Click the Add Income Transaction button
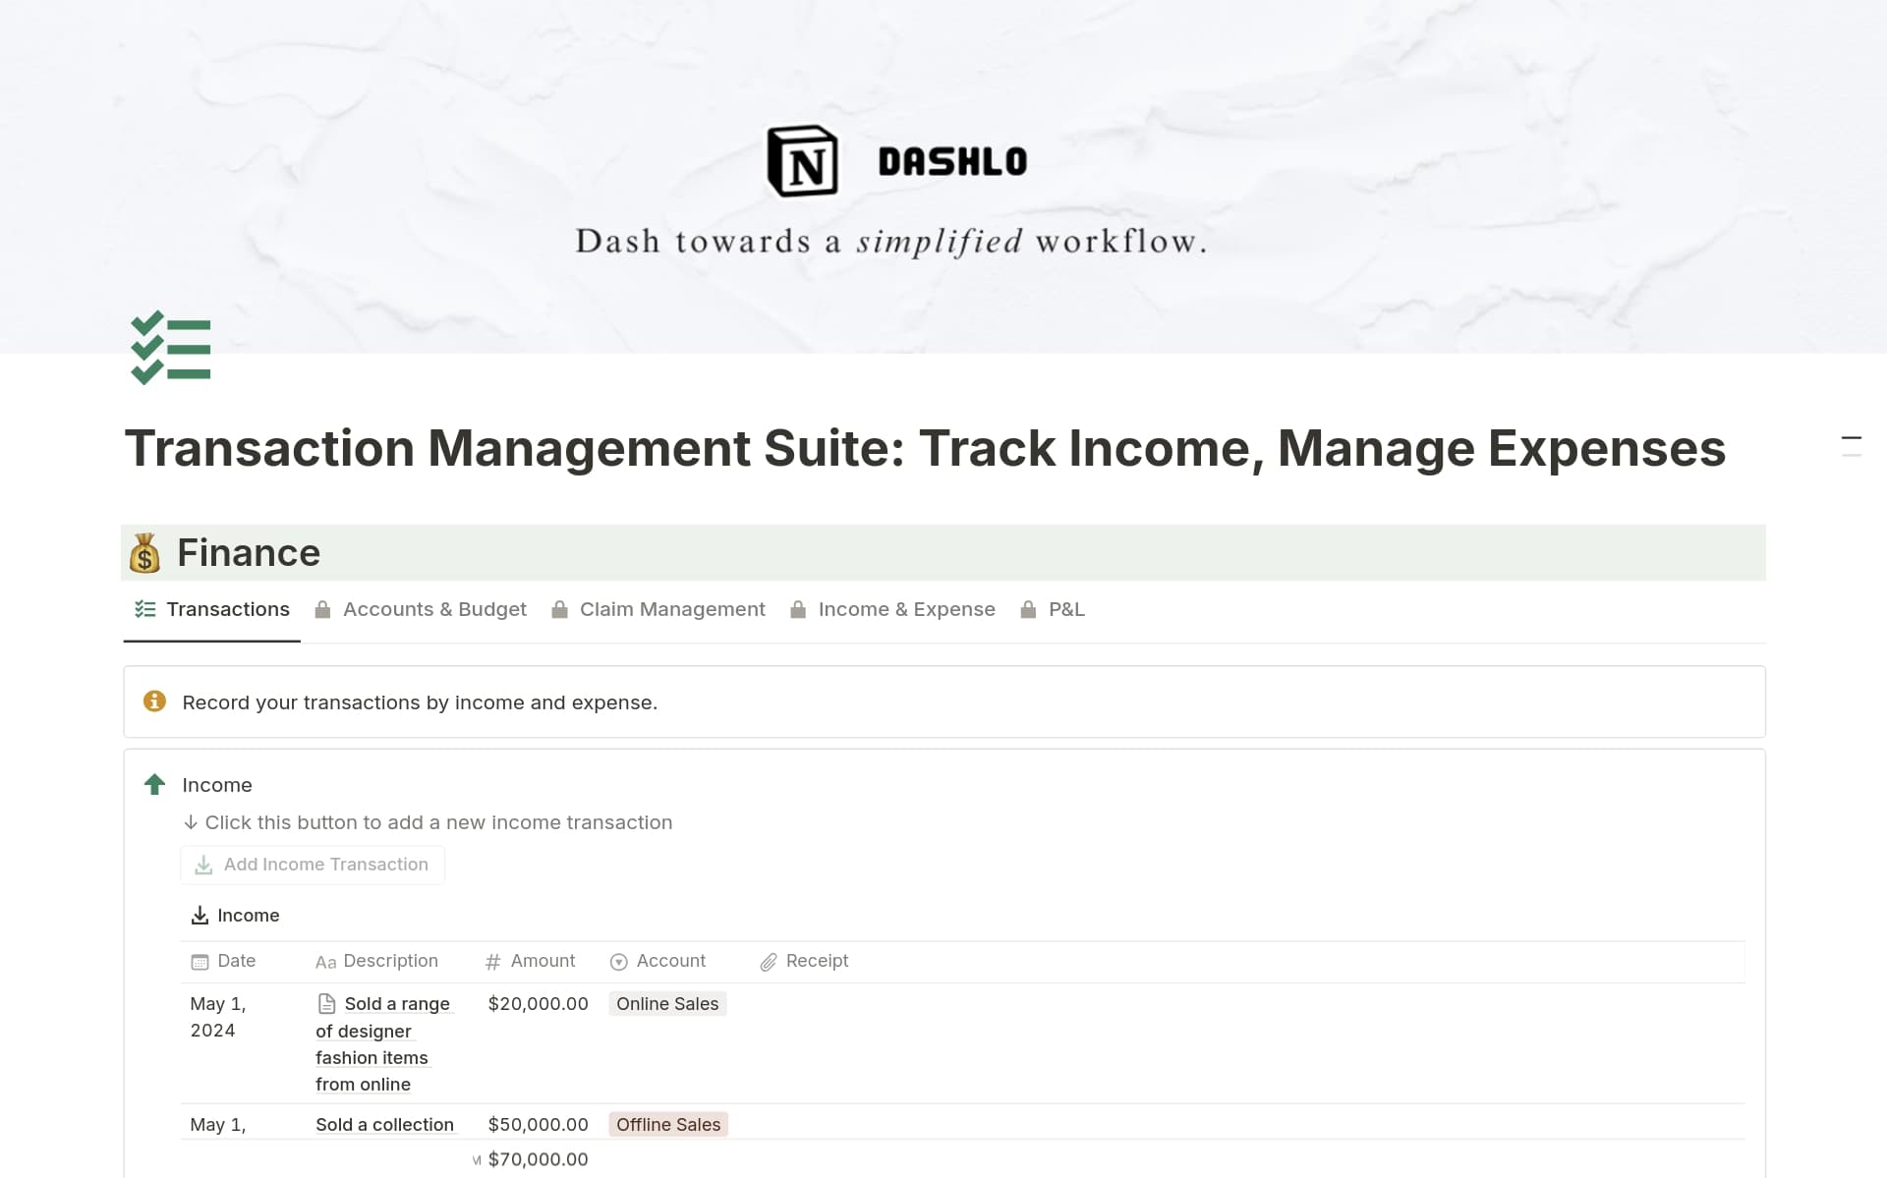 pos(313,865)
